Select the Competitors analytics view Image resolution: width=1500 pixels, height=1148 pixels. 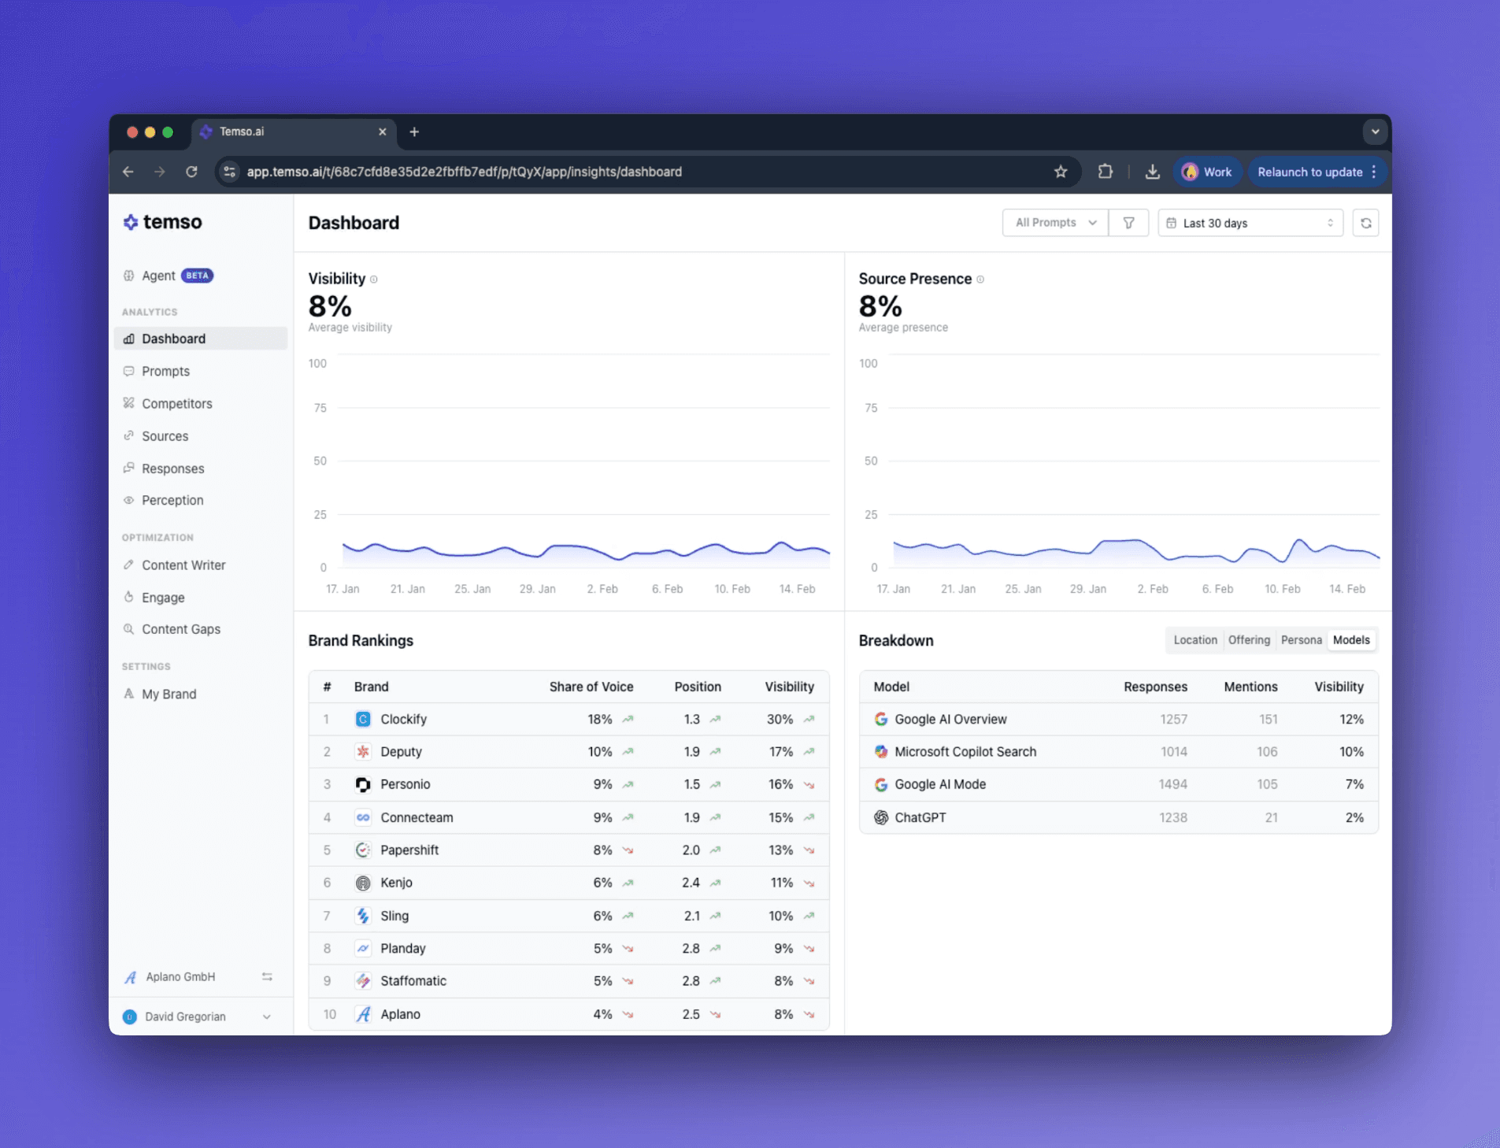click(176, 403)
